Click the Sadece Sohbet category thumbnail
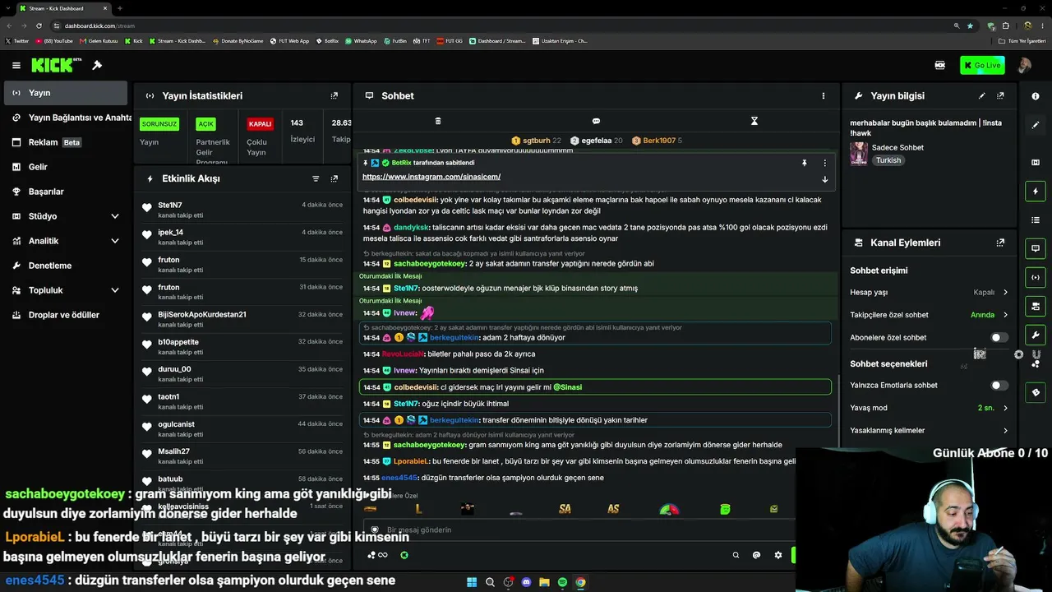1052x592 pixels. point(859,154)
